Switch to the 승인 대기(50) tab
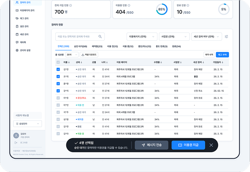The width and height of the screenshot is (250, 172). click(80, 46)
